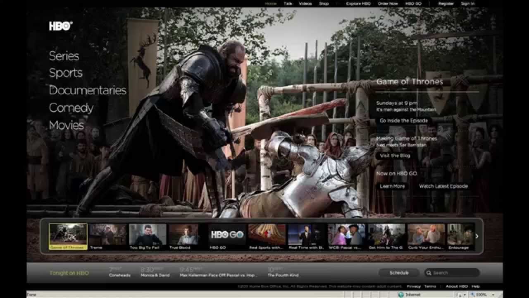
Task: Select the Real Sports carousel thumbnail
Action: [x=267, y=237]
